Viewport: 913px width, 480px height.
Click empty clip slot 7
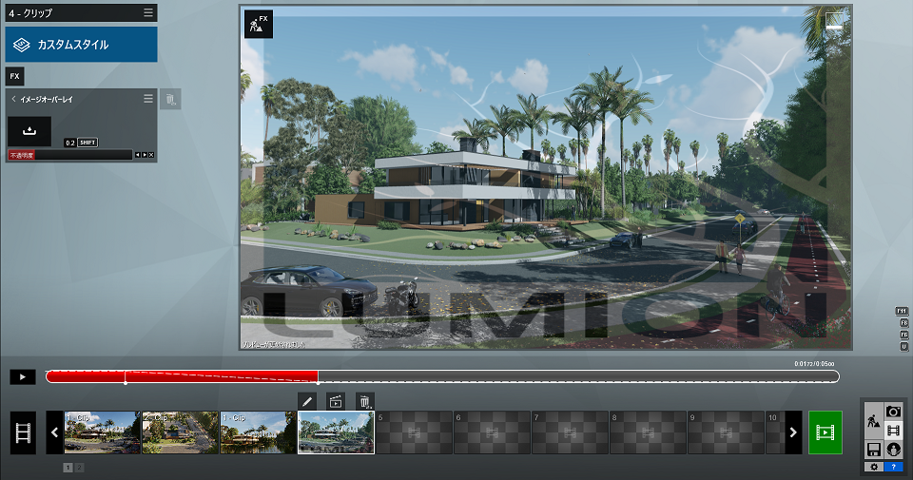[x=570, y=432]
